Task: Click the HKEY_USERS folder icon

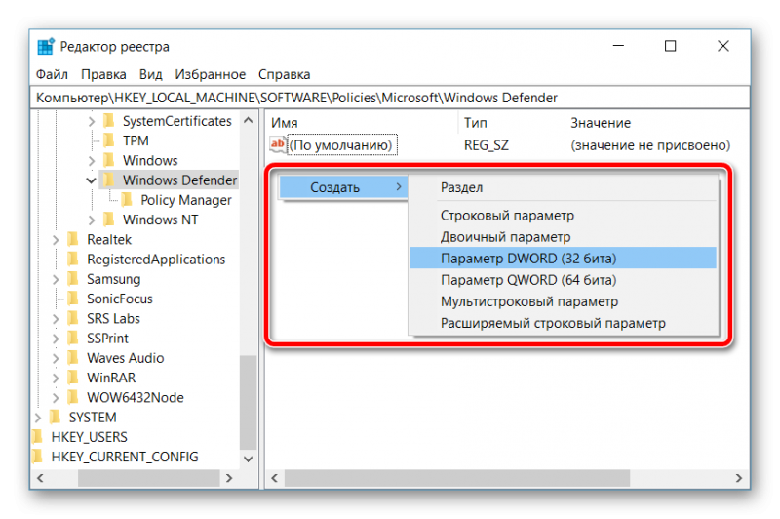Action: tap(37, 437)
